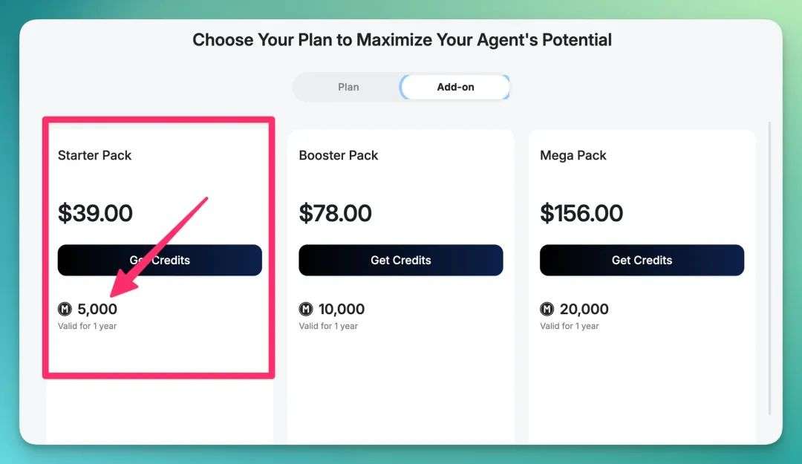Click the Mega Pack title
Viewport: 802px width, 464px height.
point(573,155)
